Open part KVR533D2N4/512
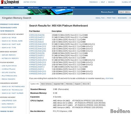 (x=37, y=37)
